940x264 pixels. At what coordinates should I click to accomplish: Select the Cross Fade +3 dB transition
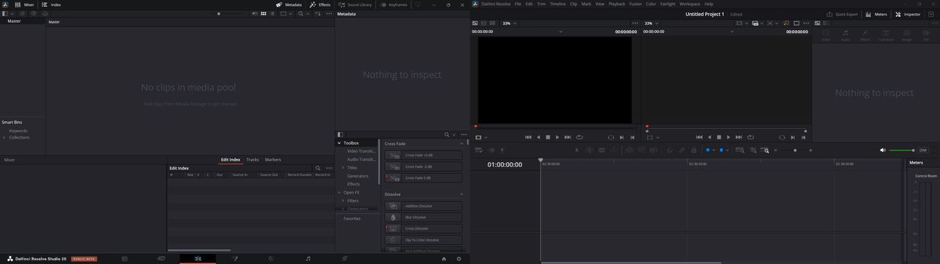click(424, 155)
